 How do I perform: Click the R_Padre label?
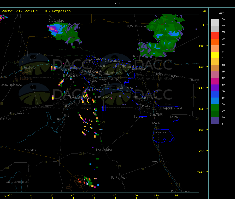coord(150,98)
